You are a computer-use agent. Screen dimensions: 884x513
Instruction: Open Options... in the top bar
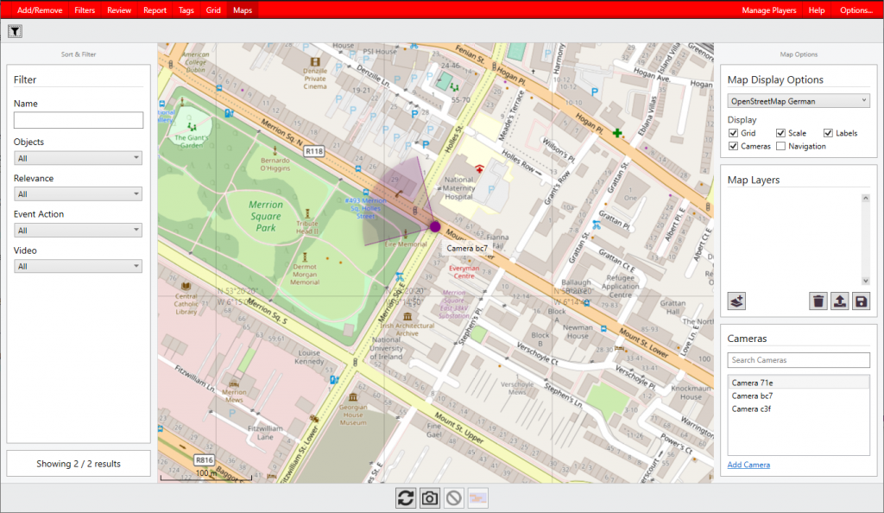(856, 10)
